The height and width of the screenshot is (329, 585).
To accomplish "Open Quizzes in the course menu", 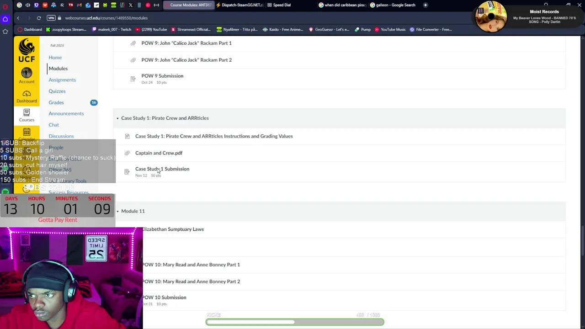I will [57, 91].
